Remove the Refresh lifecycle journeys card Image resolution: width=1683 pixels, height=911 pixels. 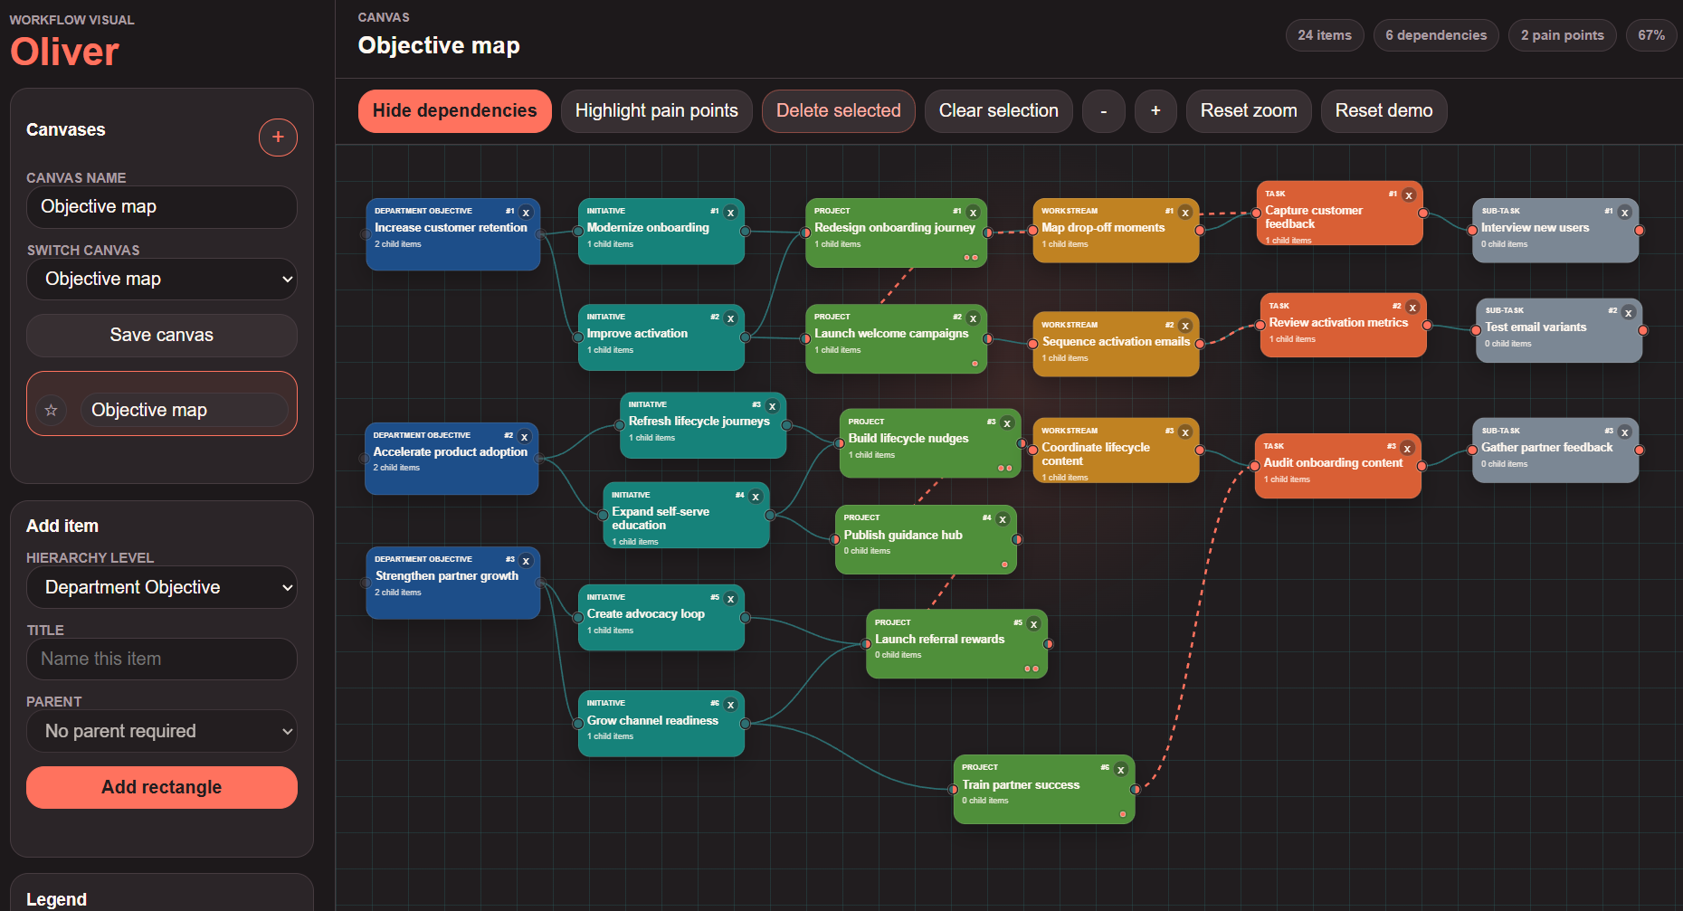[x=772, y=406]
